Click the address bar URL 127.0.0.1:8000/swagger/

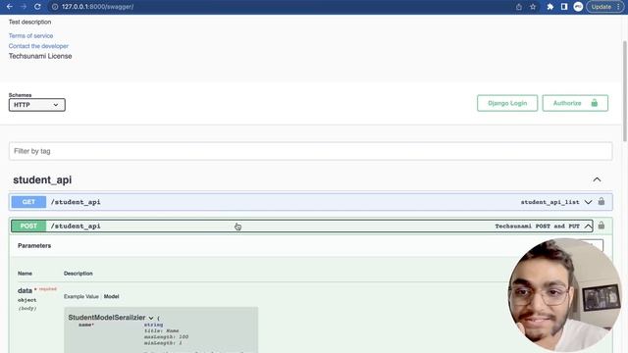pyautogui.click(x=98, y=7)
